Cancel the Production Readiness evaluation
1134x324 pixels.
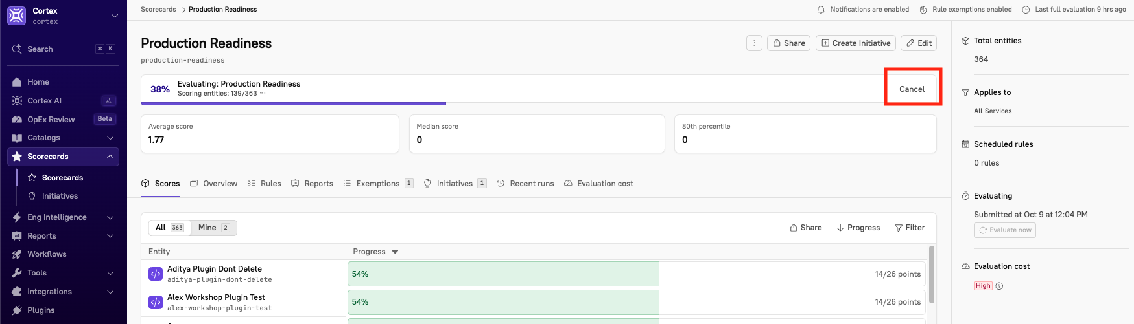pos(912,89)
